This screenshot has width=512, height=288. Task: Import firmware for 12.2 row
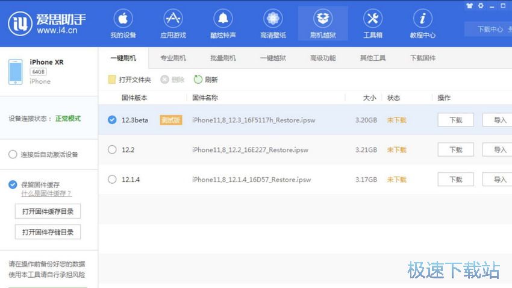(x=499, y=149)
